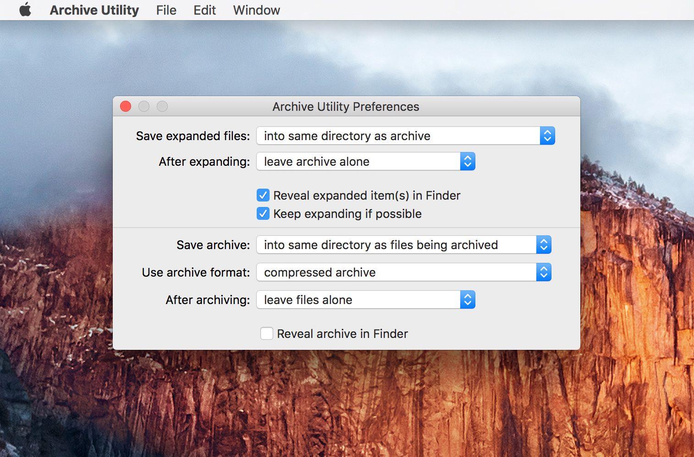
Task: Open the Use archive format dropdown
Action: [404, 272]
